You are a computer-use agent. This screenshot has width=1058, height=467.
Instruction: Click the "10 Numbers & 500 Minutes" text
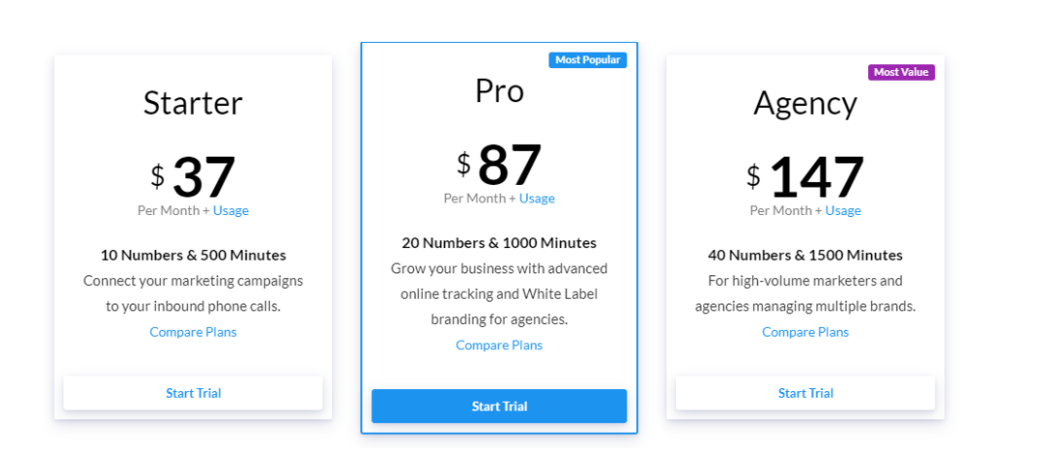(x=193, y=255)
